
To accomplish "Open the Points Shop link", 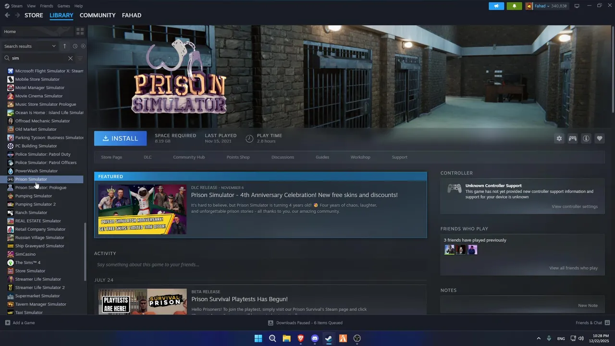I will (x=238, y=157).
